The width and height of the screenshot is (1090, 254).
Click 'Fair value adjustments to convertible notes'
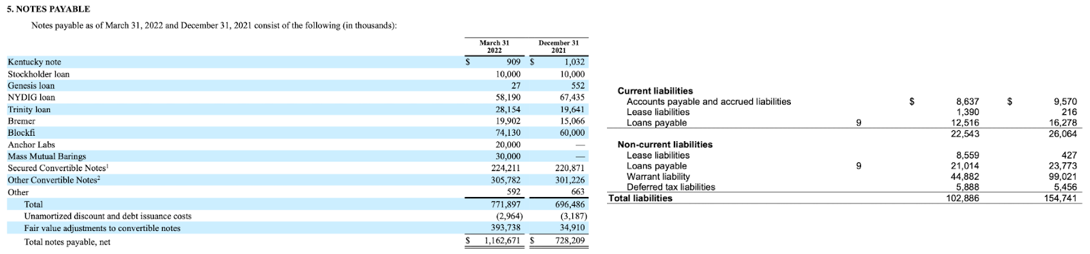click(102, 228)
